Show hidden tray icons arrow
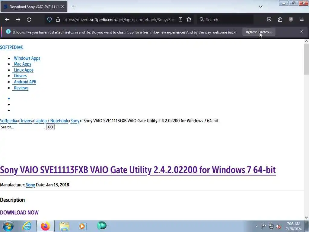The image size is (309, 232). 256,226
